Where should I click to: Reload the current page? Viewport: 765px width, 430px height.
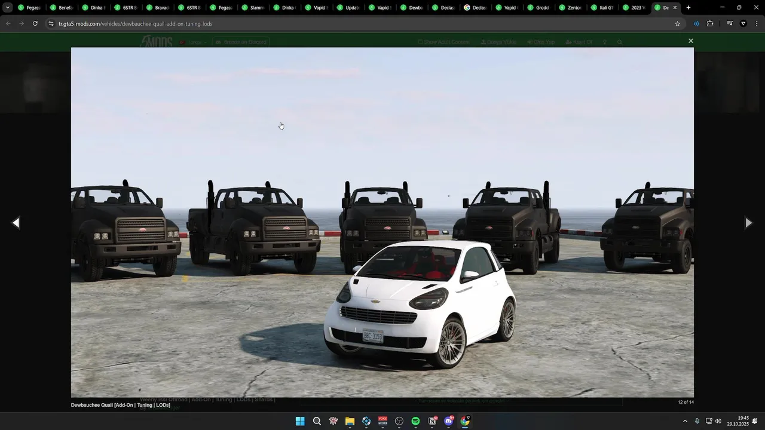(x=35, y=24)
